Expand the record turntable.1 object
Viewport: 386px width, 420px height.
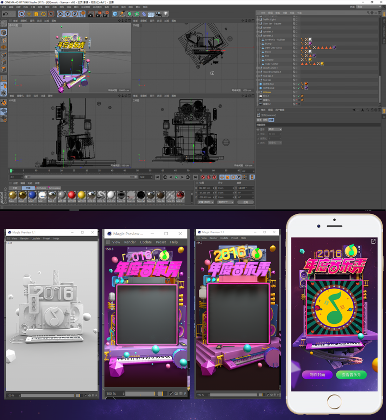pos(258,72)
